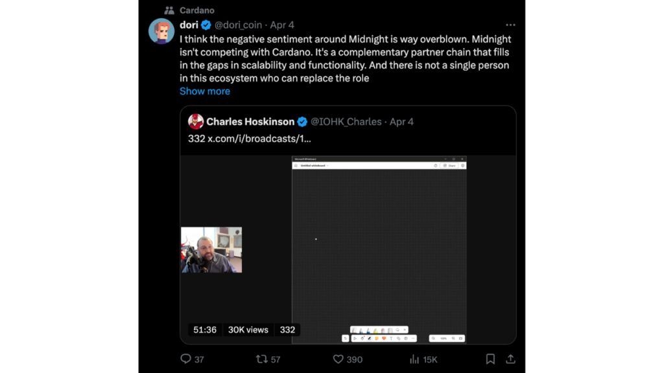The image size is (664, 373).
Task: Click the Share button in whiteboard
Action: [449, 166]
